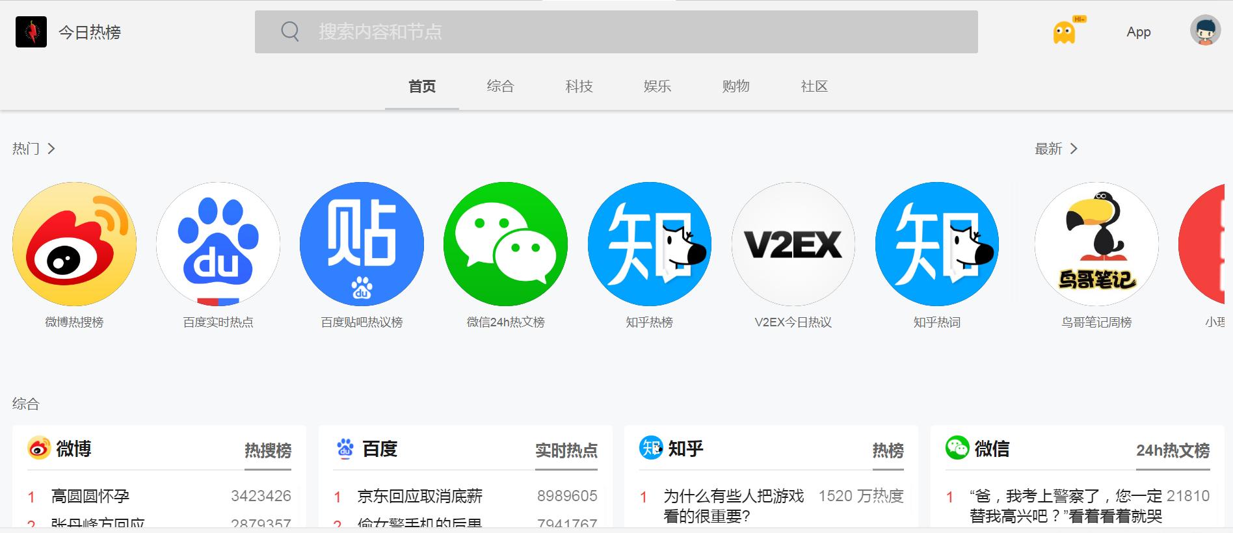1233x533 pixels.
Task: Open the yellow ghost mascot icon
Action: (x=1065, y=32)
